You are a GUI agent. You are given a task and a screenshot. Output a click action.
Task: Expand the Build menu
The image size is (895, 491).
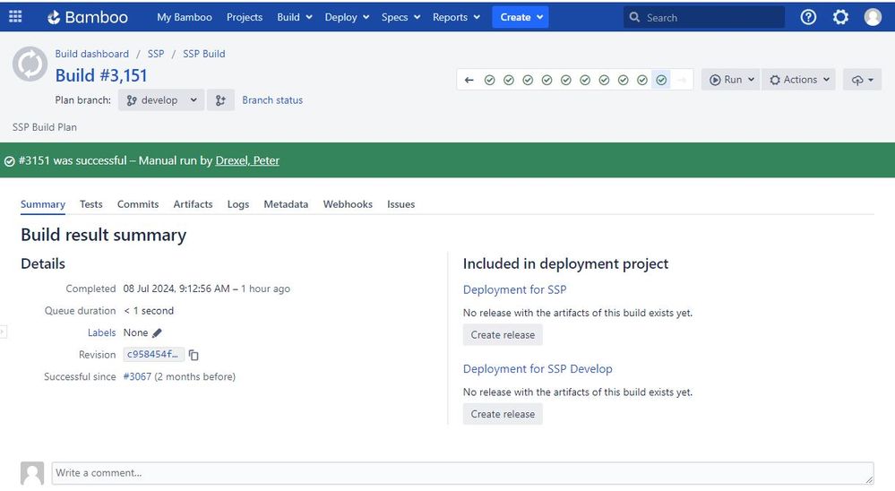pyautogui.click(x=295, y=17)
